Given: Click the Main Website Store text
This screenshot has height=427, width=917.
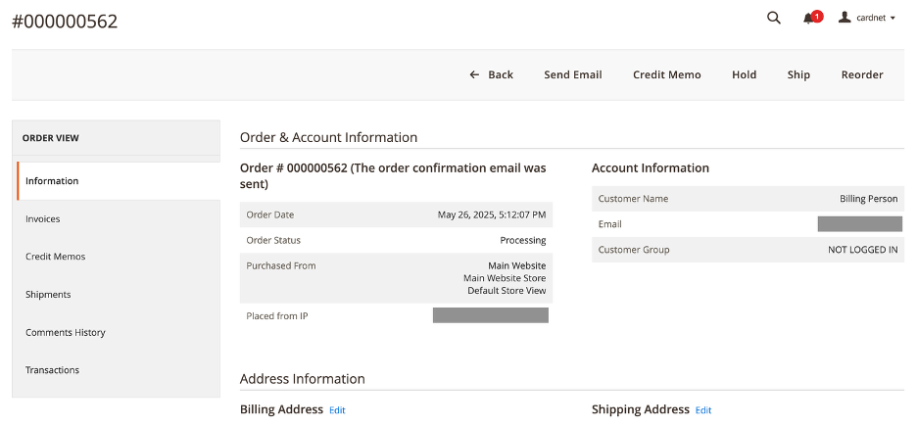Looking at the screenshot, I should (x=505, y=278).
